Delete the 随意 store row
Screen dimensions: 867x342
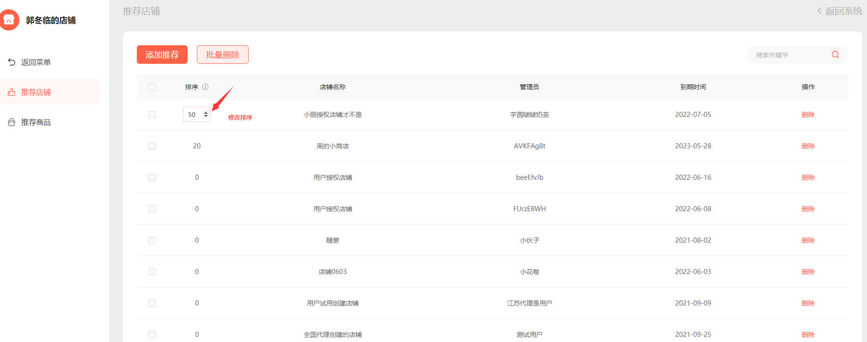coord(808,240)
